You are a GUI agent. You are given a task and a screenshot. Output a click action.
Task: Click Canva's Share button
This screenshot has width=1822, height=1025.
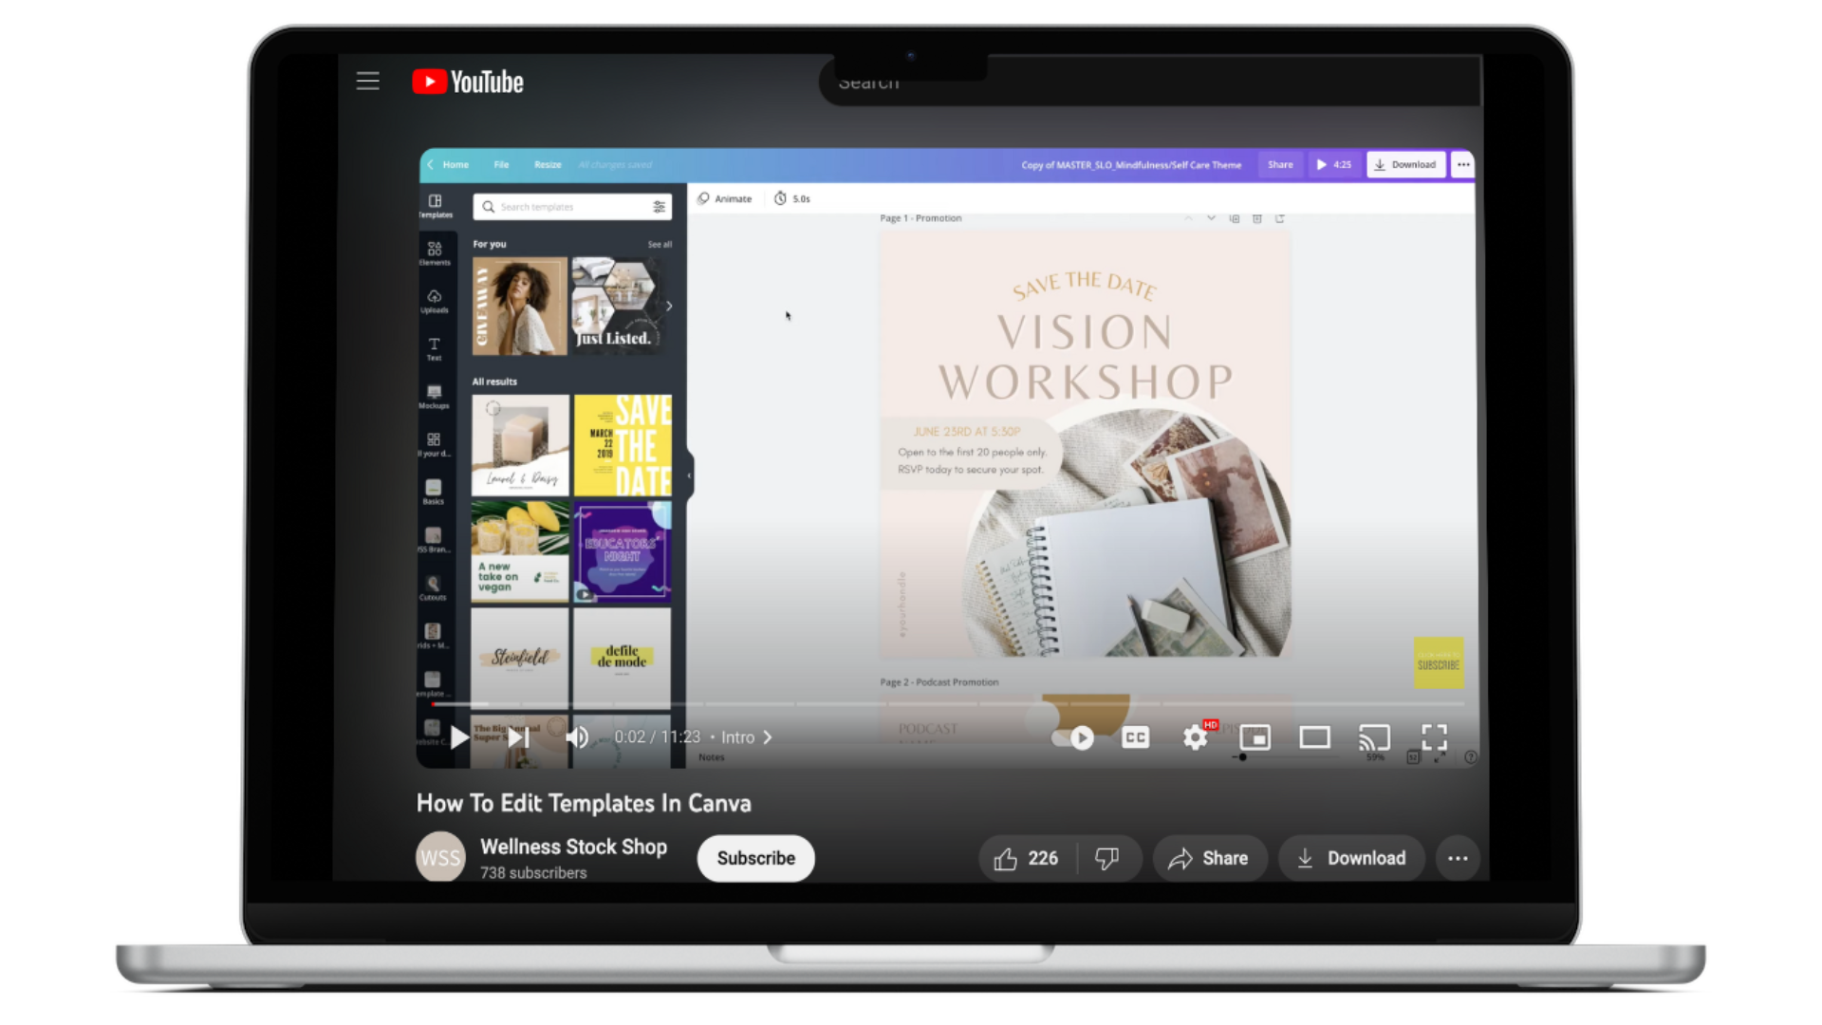1280,165
